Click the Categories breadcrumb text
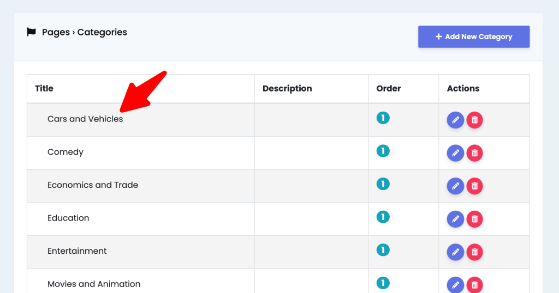Image resolution: width=559 pixels, height=293 pixels. coord(102,32)
